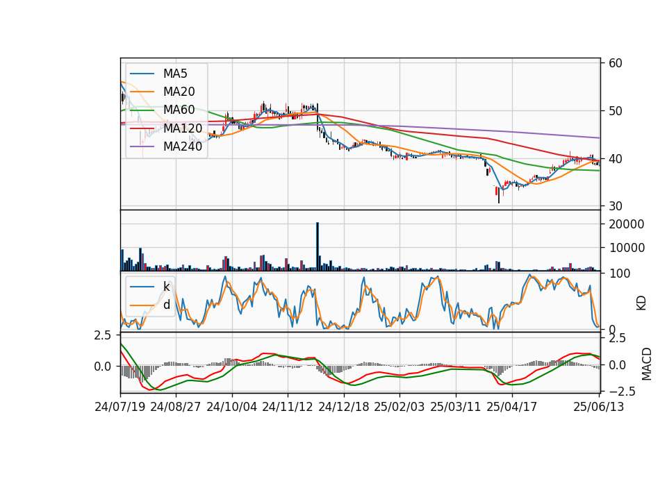Click the 24/11/12 date axis label
The height and width of the screenshot is (479, 667).
[x=288, y=407]
